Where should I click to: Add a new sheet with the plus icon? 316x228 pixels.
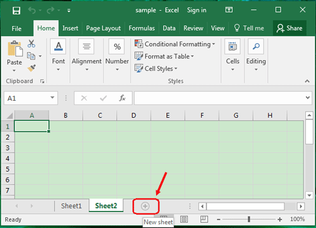point(145,206)
